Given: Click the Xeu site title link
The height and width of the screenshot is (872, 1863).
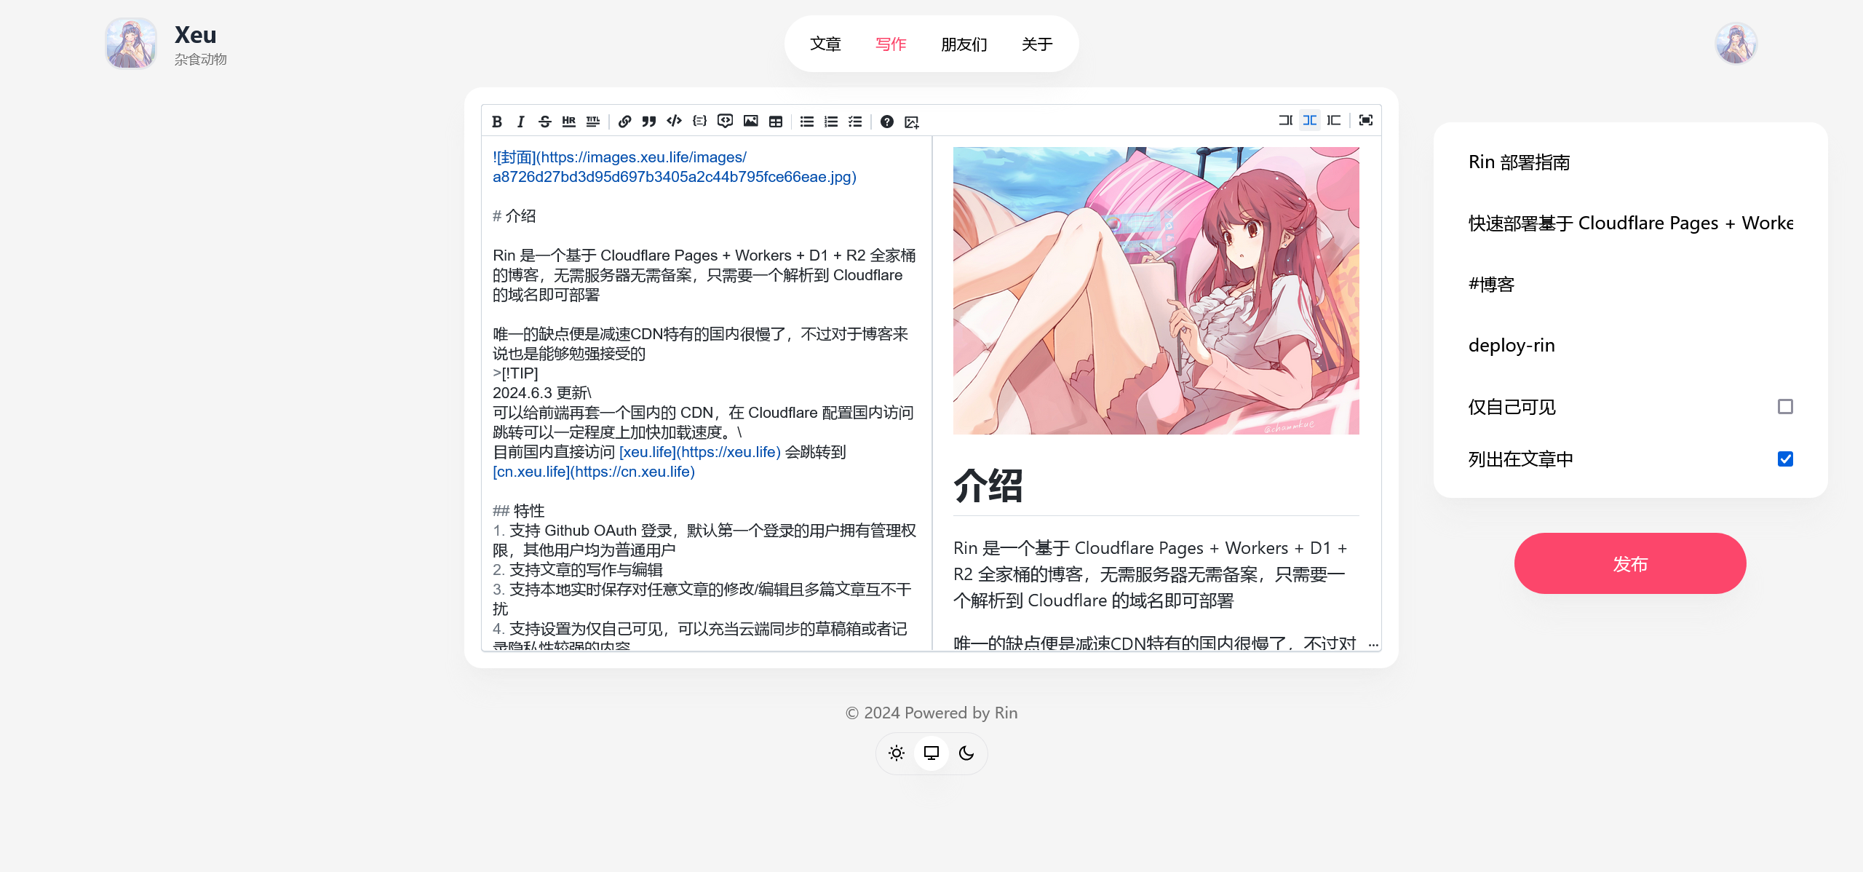Looking at the screenshot, I should pyautogui.click(x=195, y=35).
